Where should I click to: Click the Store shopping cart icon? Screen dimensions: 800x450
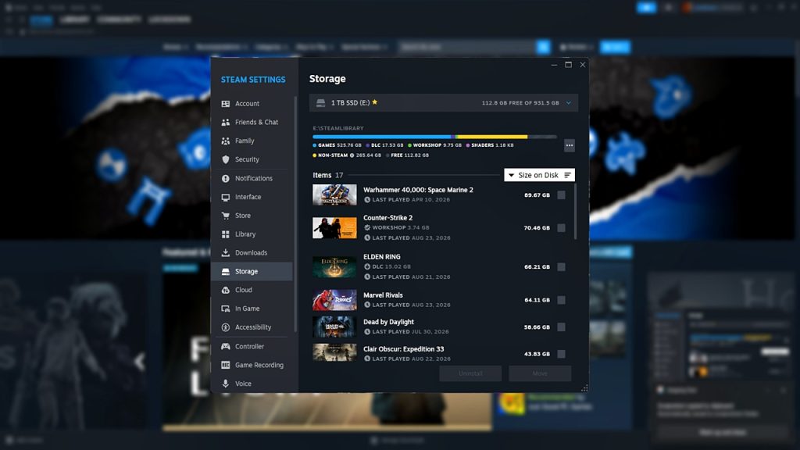click(226, 216)
